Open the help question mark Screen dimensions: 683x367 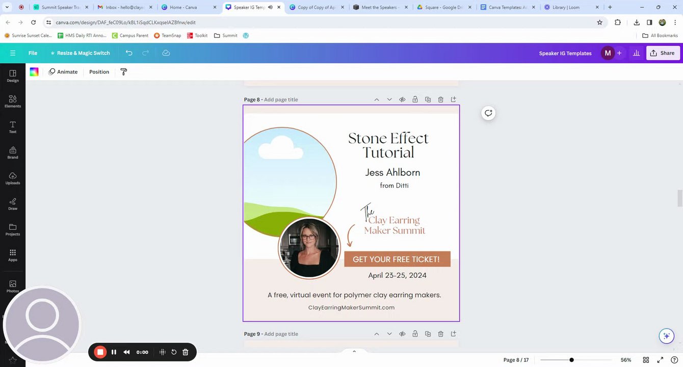point(674,360)
